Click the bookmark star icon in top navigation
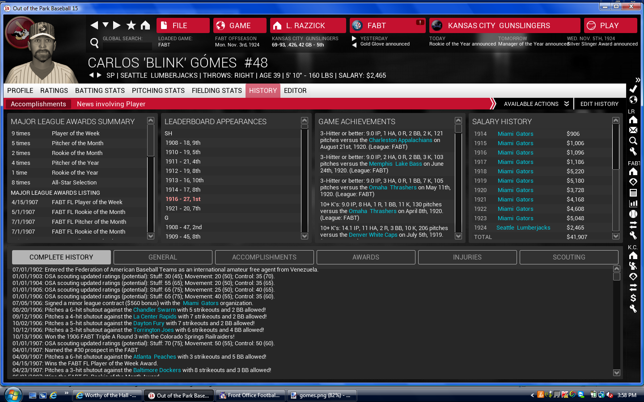Viewport: 644px width, 402px height. [x=131, y=25]
